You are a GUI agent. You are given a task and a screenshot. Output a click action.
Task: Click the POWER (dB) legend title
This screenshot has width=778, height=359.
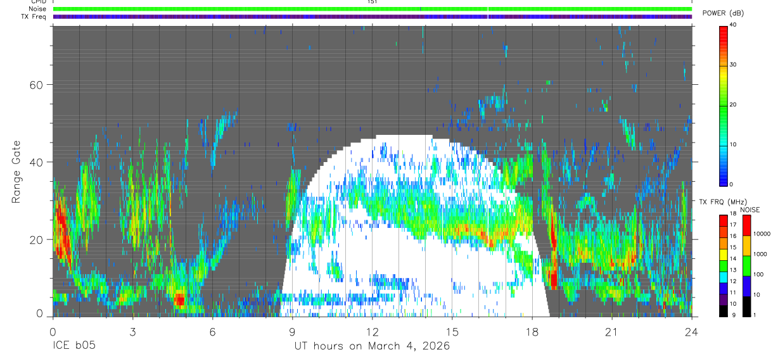[x=724, y=13]
